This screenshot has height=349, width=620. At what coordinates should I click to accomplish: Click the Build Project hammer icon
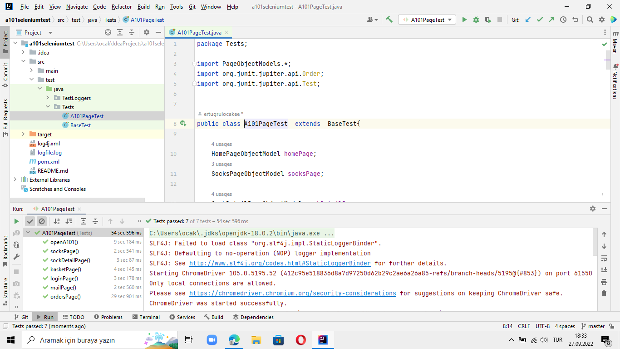point(389,20)
